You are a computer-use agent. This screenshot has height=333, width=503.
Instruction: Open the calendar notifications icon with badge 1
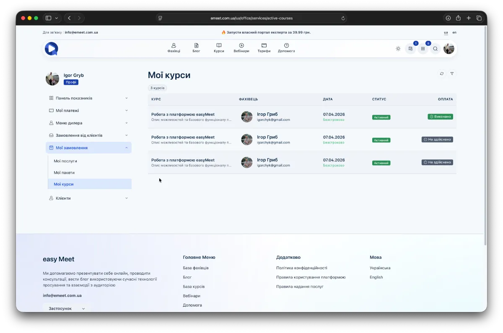coord(410,49)
